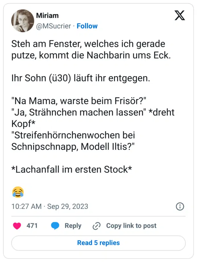Viewport: 197px width, 262px height.
Task: Select Copy link to post text
Action: click(131, 226)
